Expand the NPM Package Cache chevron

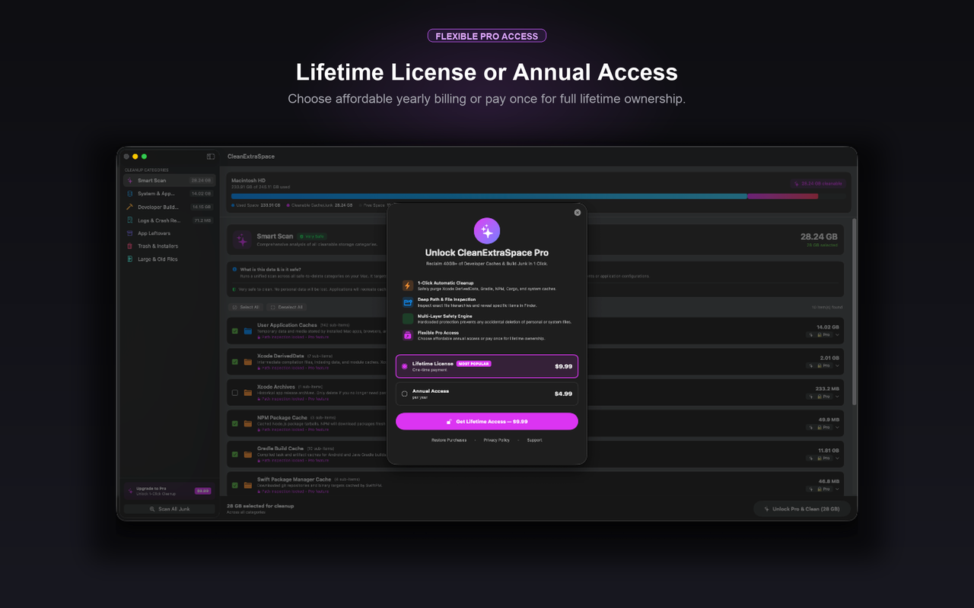pyautogui.click(x=837, y=427)
